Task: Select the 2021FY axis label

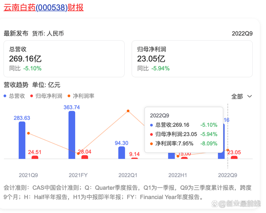Action: coord(78,175)
